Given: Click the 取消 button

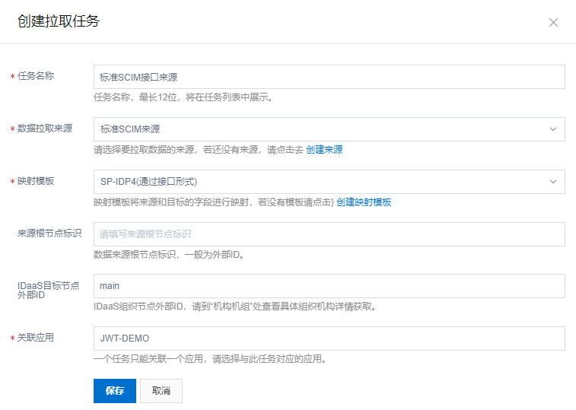Looking at the screenshot, I should 161,391.
